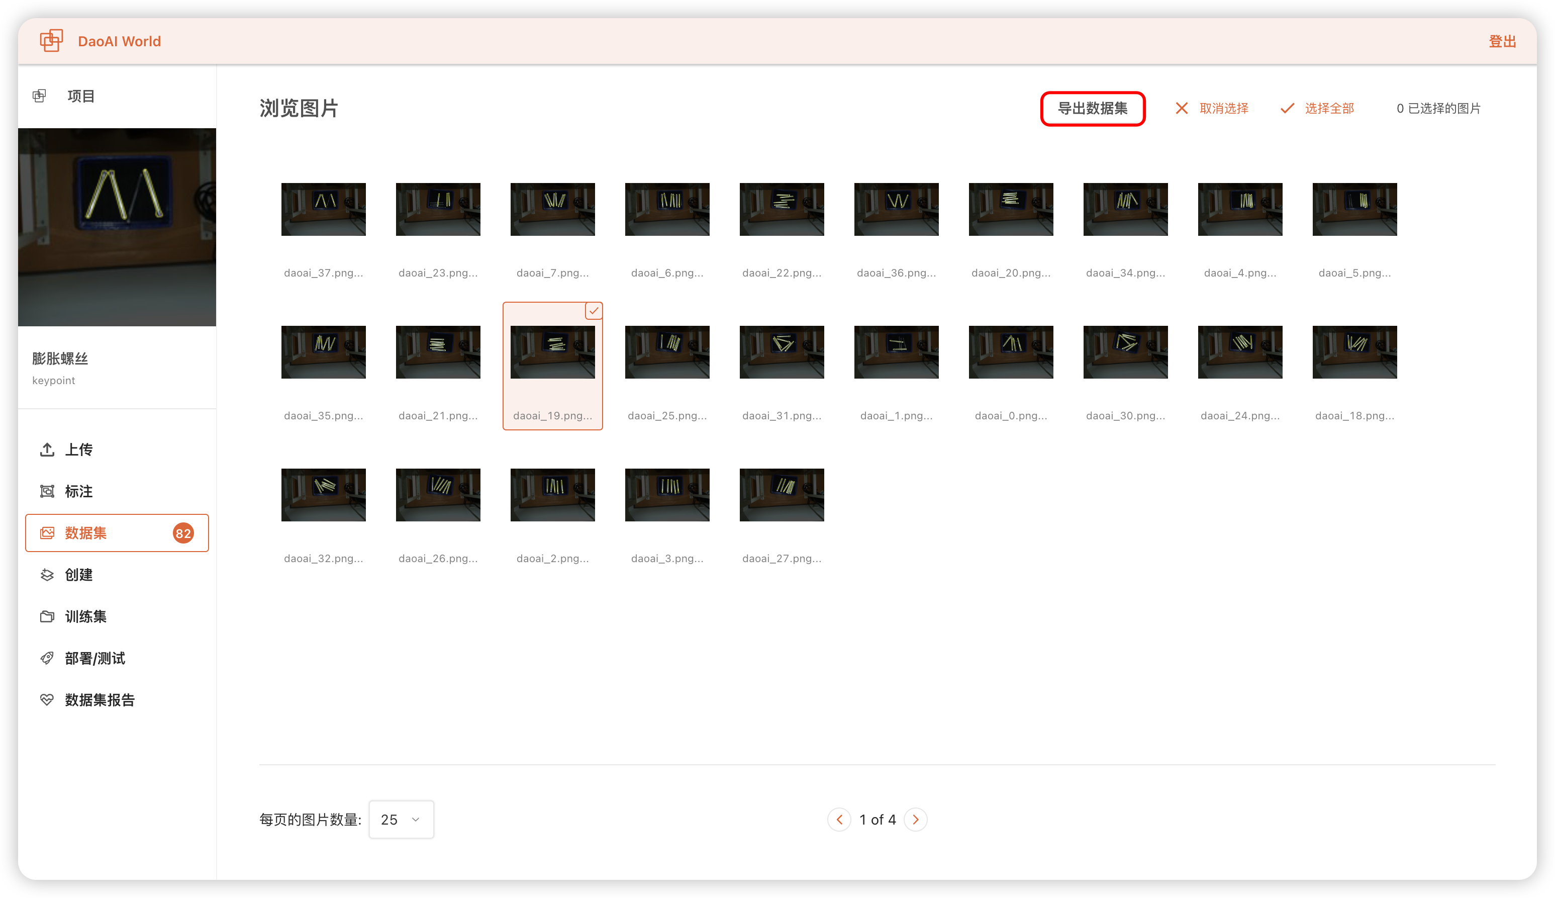1555x898 pixels.
Task: Click the 1 of 4 page indicator
Action: (878, 820)
